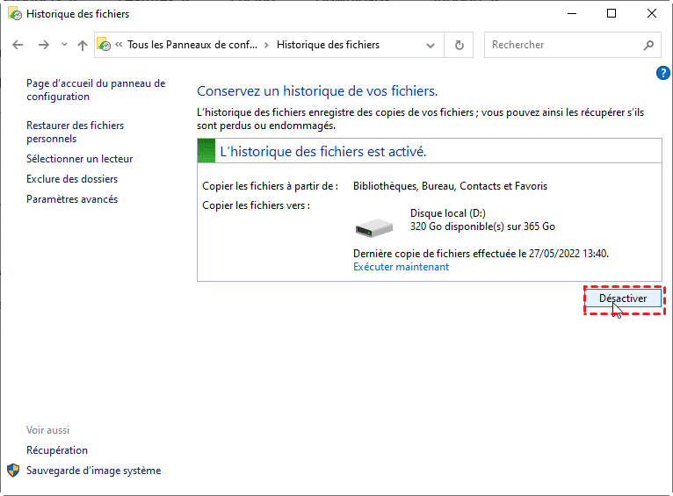Minimize the Historique des fichiers window
This screenshot has height=496, width=673.
pyautogui.click(x=572, y=14)
